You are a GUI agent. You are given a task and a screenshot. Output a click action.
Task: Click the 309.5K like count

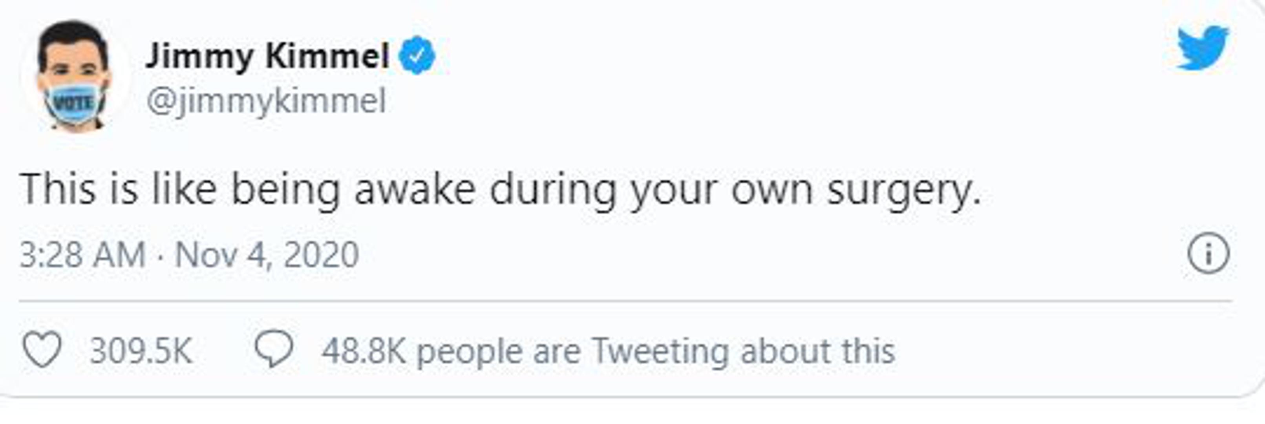pos(141,351)
